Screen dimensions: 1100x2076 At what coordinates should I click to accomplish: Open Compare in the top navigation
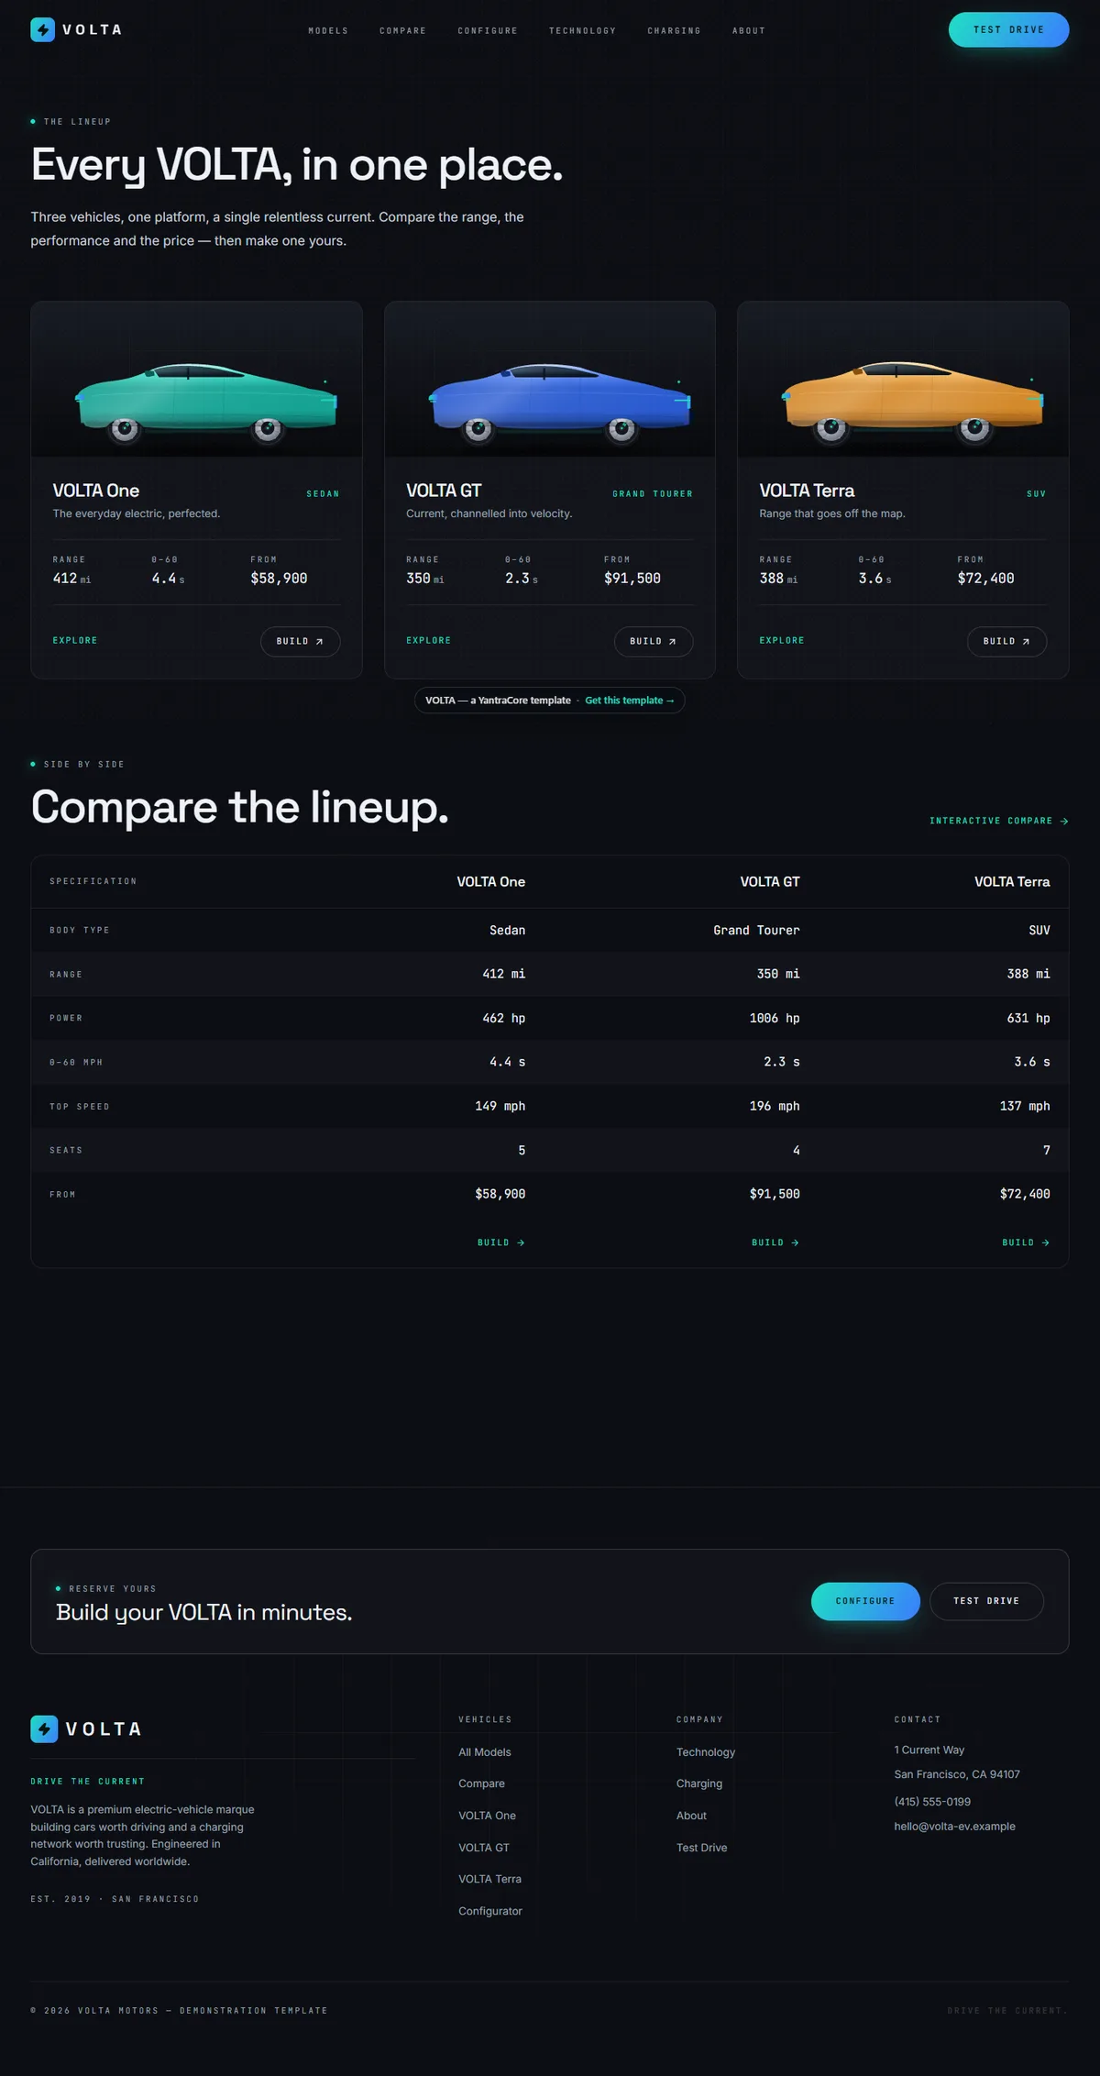coord(403,31)
